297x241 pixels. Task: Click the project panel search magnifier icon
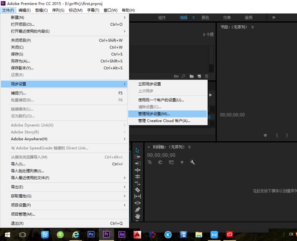tap(183, 76)
